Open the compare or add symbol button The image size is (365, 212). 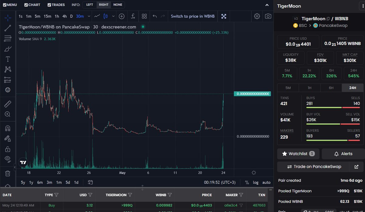[x=121, y=16]
